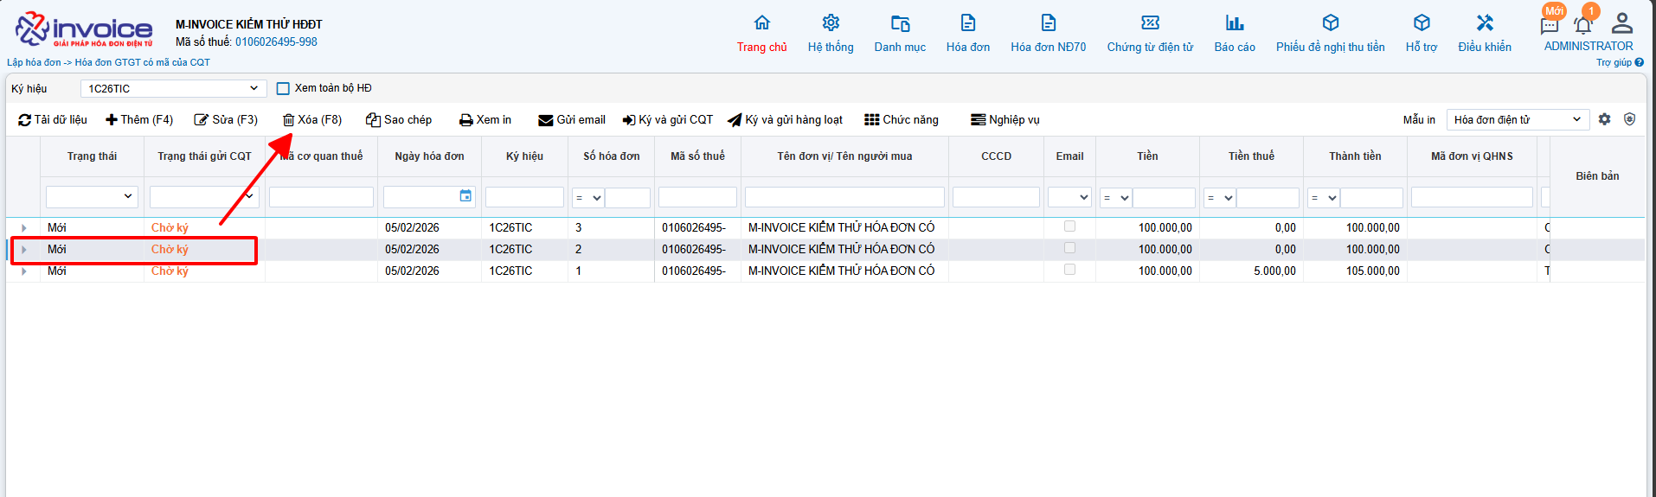1656x497 pixels.
Task: Click the Tên người mua filter field
Action: point(844,198)
